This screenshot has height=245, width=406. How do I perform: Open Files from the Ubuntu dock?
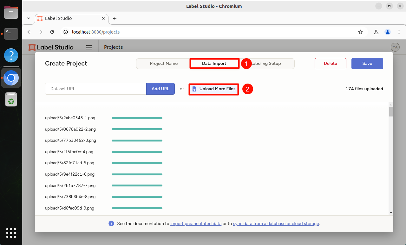coord(11,12)
